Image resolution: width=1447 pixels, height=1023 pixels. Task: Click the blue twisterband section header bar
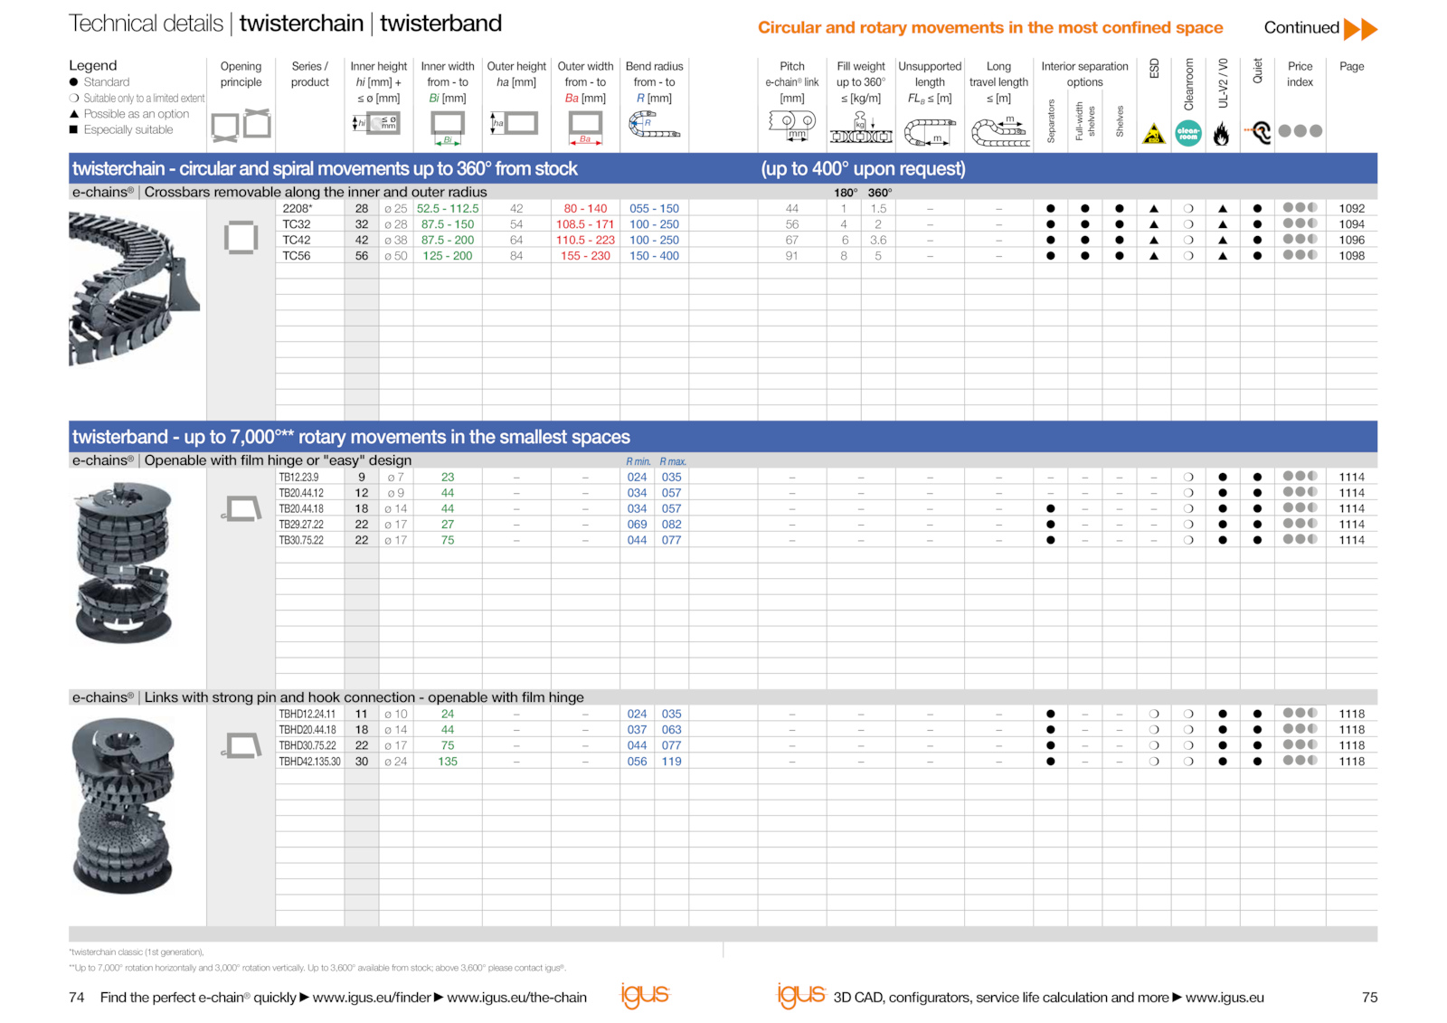coord(723,437)
